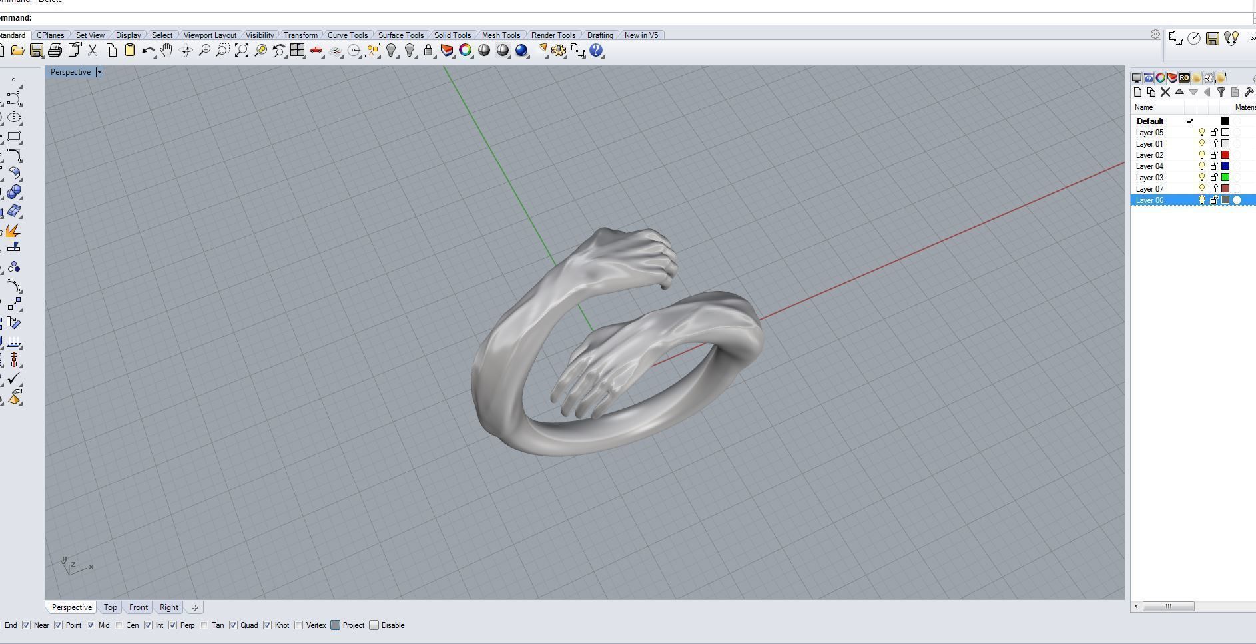Screen dimensions: 1256x644
Task: Expand the toolbar overflow chevron at top right
Action: (x=1253, y=38)
